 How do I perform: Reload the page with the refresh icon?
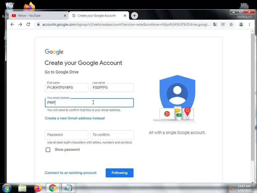28,24
